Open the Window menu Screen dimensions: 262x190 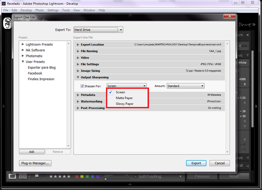pos(89,10)
